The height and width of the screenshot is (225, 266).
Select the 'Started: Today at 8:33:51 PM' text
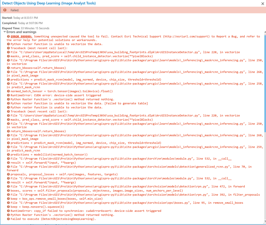pyautogui.click(x=20, y=18)
